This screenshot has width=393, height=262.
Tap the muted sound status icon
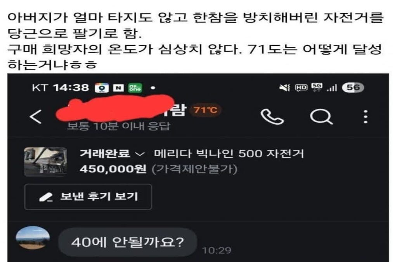pos(285,88)
